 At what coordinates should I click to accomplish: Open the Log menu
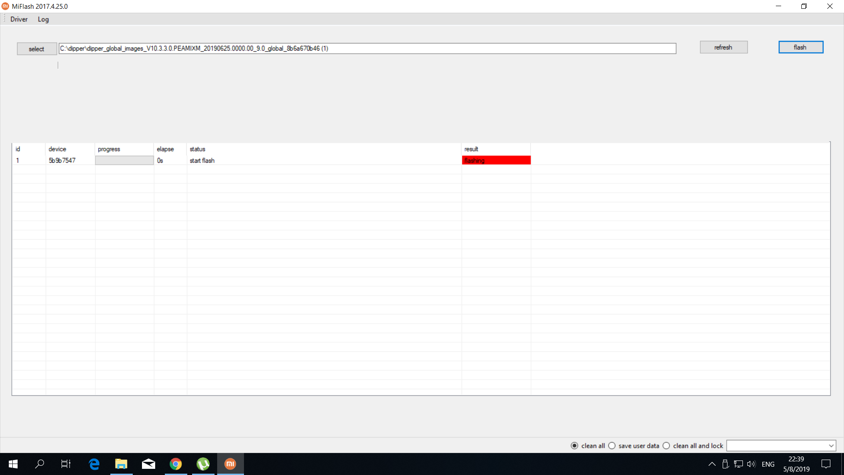(x=43, y=19)
